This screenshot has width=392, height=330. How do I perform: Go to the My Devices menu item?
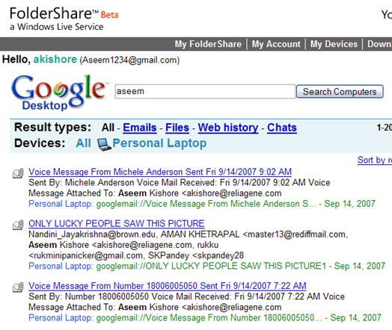334,44
